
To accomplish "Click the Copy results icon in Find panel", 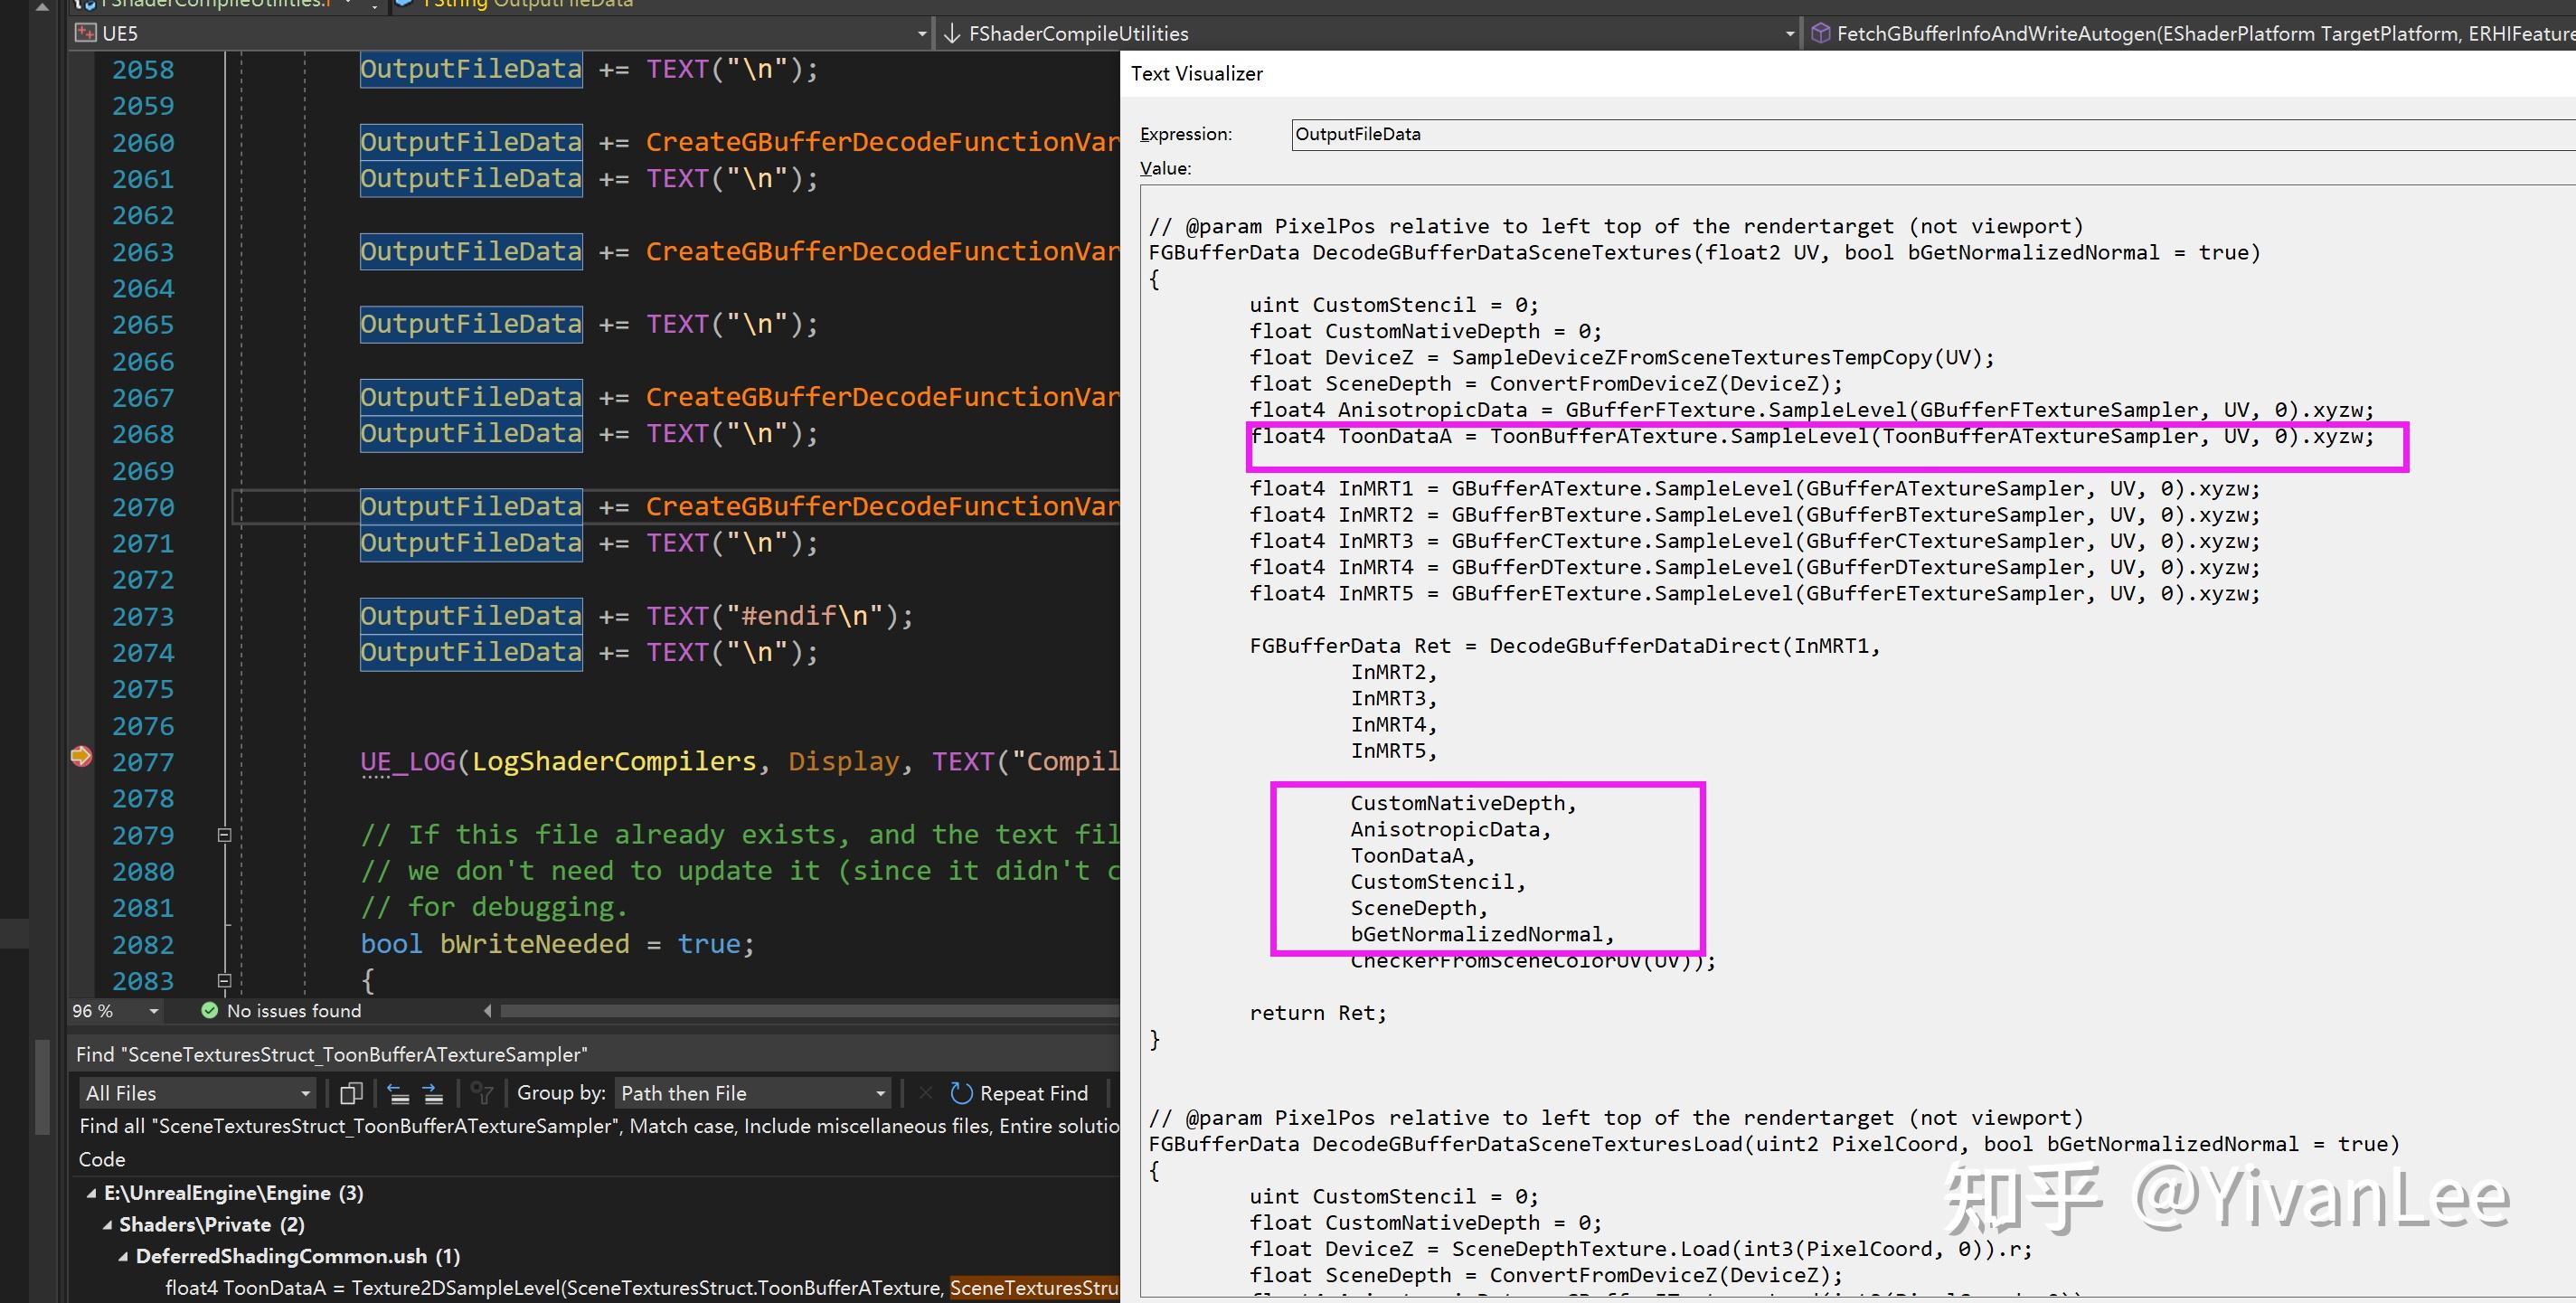I will point(350,1093).
